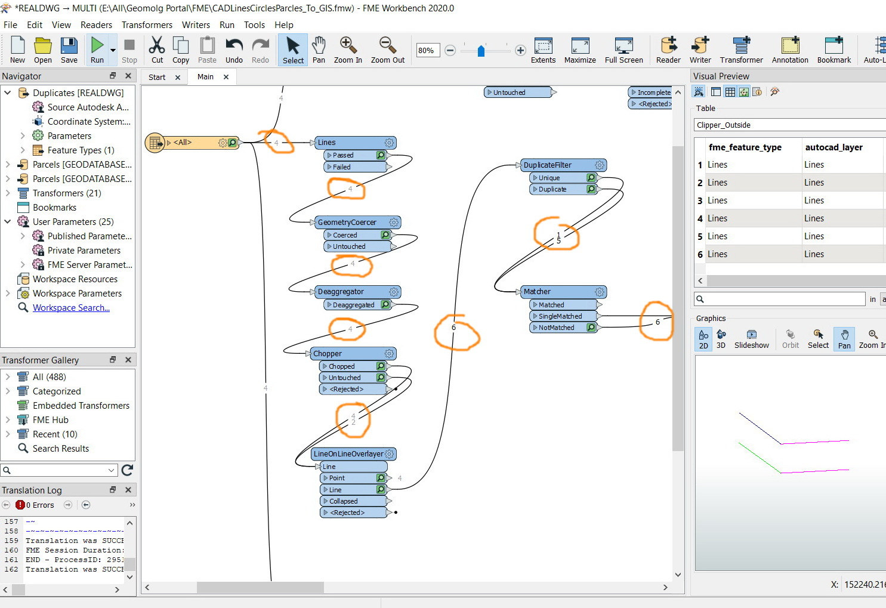Image resolution: width=886 pixels, height=608 pixels.
Task: Start Slideshow in the Graphics toolbar
Action: 751,339
